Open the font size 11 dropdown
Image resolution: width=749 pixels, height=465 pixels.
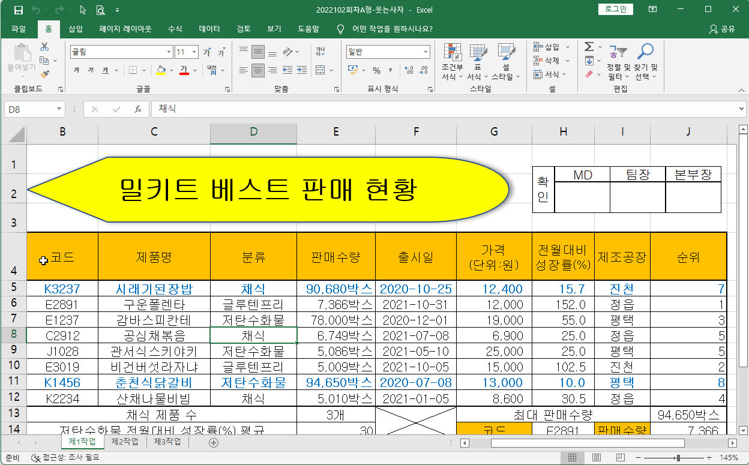pyautogui.click(x=195, y=52)
